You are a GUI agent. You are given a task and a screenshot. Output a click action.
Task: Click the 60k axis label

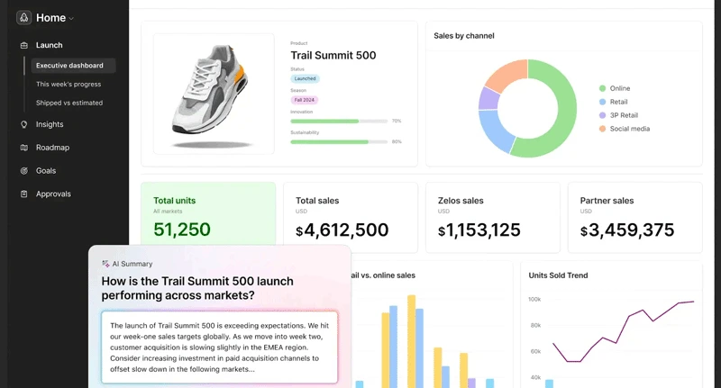tap(535, 351)
